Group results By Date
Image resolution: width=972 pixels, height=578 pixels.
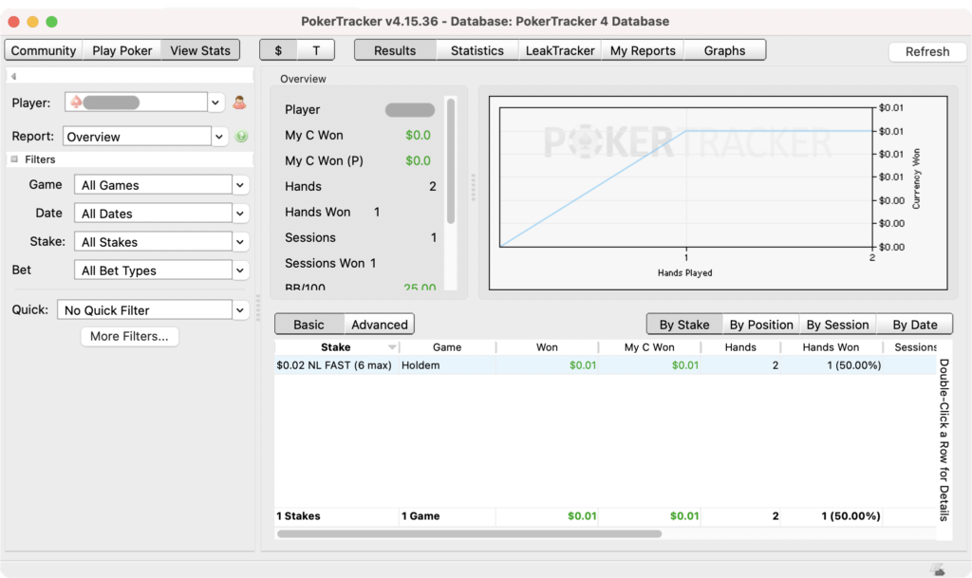coord(915,324)
